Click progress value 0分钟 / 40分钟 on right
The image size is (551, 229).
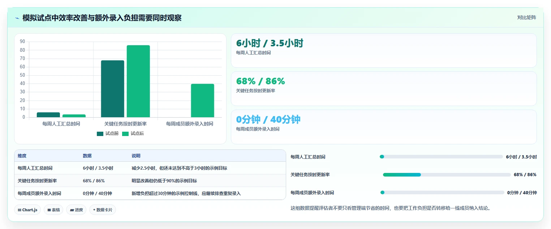tap(522, 193)
